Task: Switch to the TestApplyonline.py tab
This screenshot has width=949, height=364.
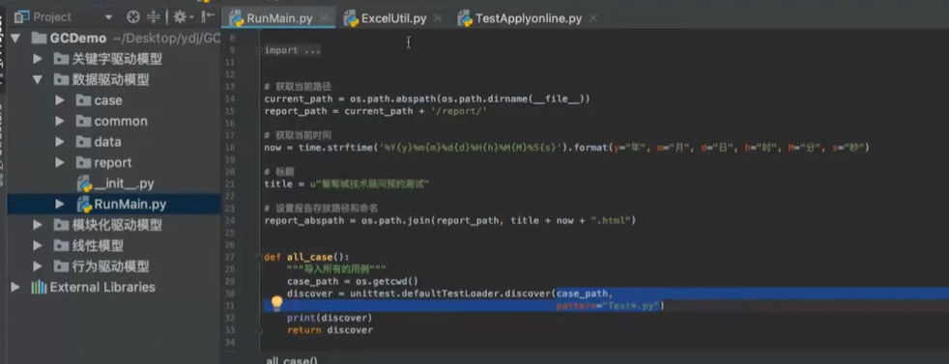Action: (527, 18)
